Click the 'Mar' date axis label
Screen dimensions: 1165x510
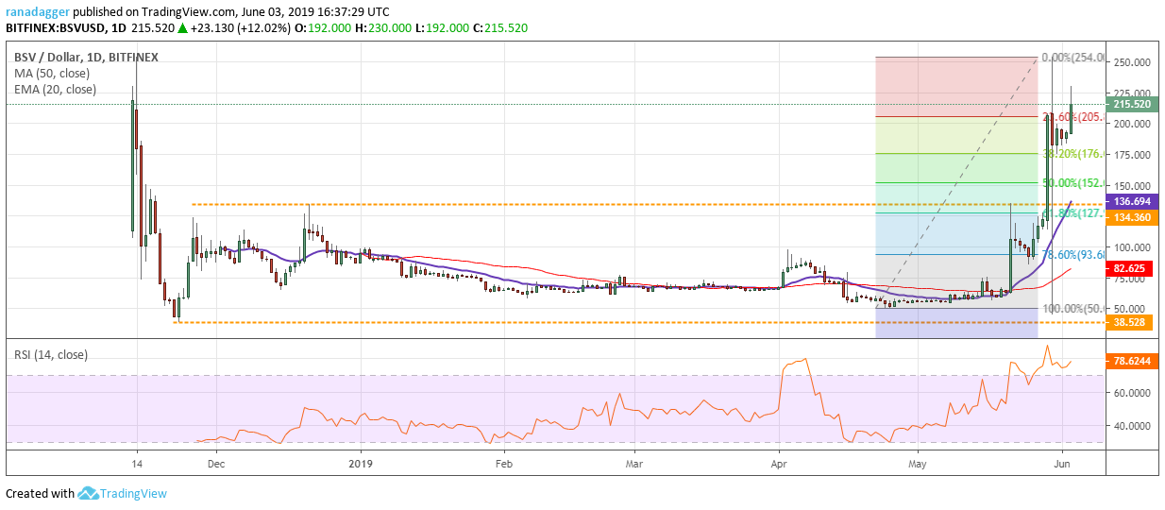[633, 464]
